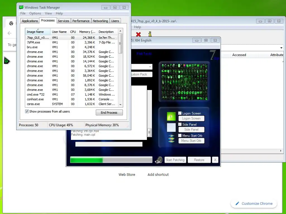The height and width of the screenshot is (214, 286).
Task: Click the Start Patching button
Action: pos(175,160)
